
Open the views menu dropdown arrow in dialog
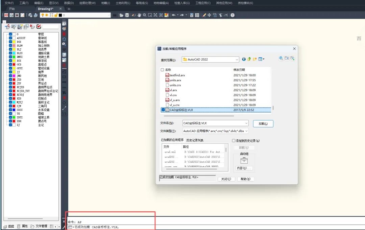click(264, 59)
